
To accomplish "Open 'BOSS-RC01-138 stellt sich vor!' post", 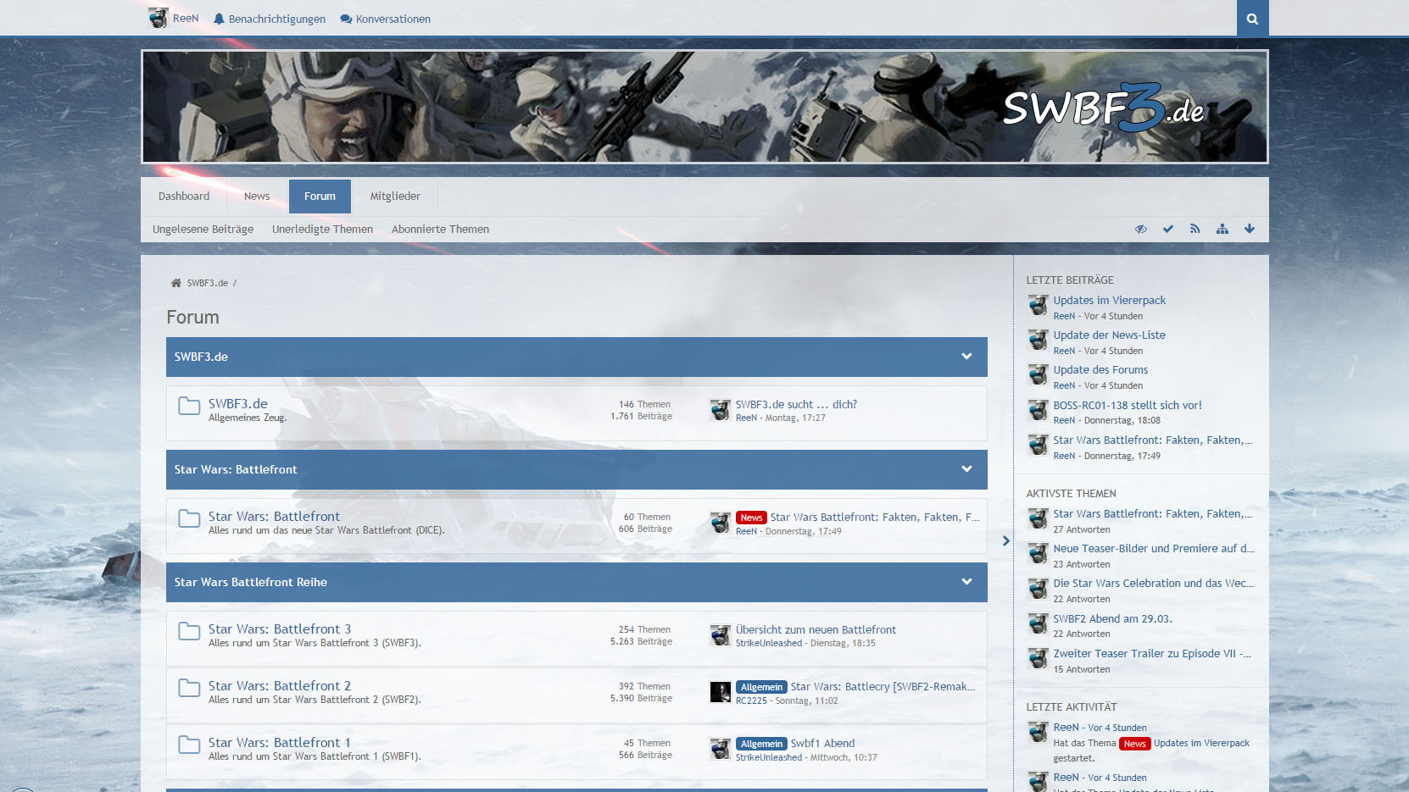I will 1128,406.
